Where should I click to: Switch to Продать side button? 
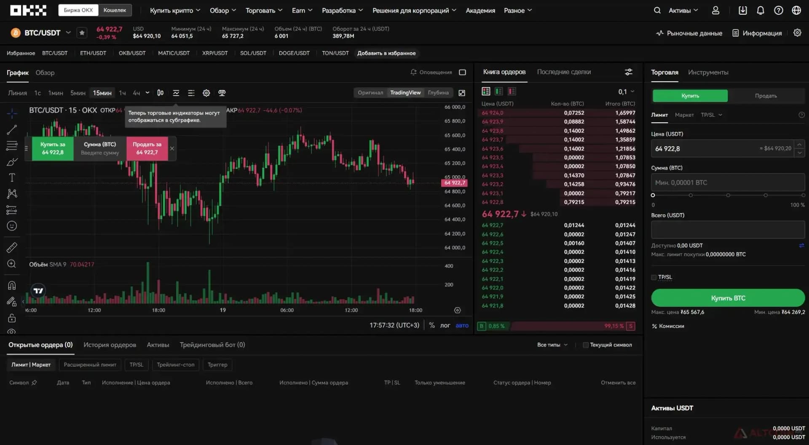pyautogui.click(x=766, y=96)
